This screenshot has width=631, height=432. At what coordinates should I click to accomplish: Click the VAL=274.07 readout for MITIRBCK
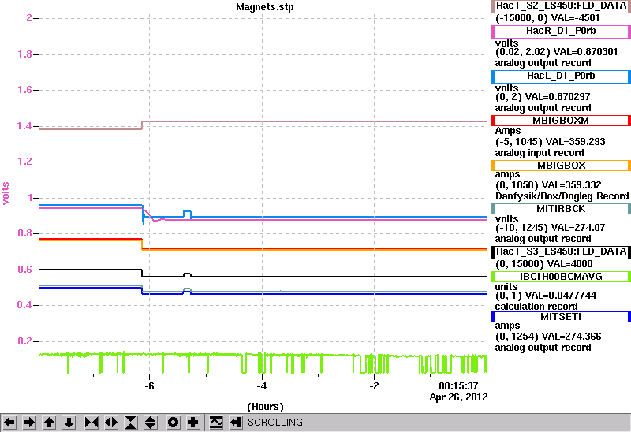(x=578, y=228)
